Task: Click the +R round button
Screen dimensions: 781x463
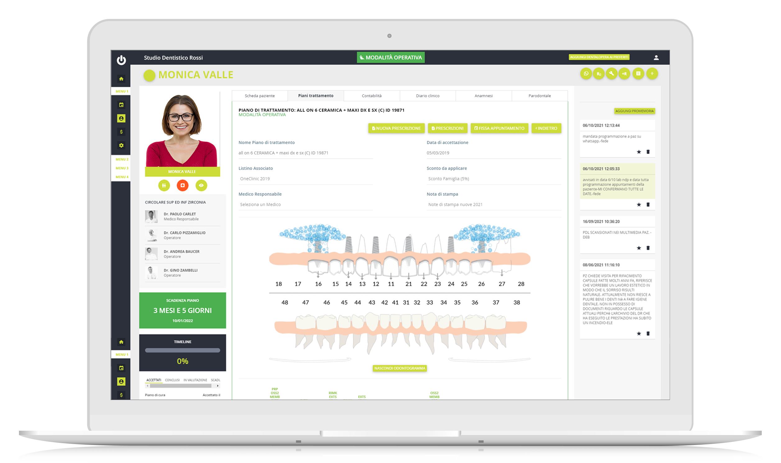Action: pyautogui.click(x=624, y=74)
